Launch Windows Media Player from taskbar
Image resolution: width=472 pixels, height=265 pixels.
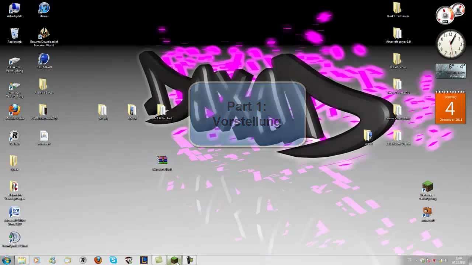(x=37, y=260)
